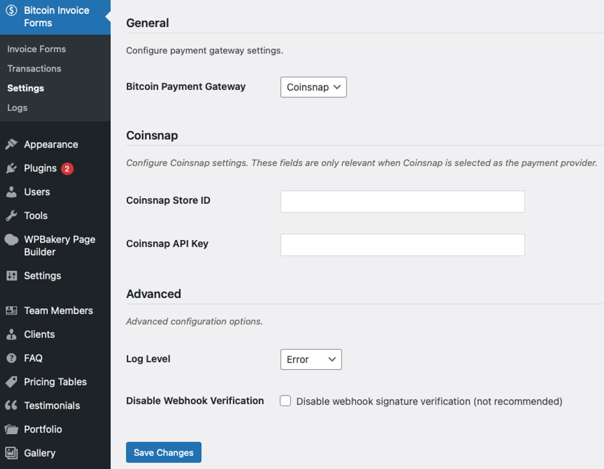This screenshot has width=604, height=469.
Task: Click the Team Members icon
Action: 12,310
